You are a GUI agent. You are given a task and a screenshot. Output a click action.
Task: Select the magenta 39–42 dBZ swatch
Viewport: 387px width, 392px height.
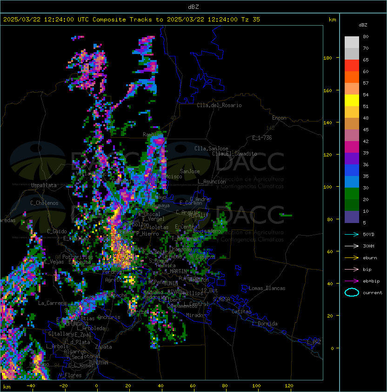[x=352, y=147]
